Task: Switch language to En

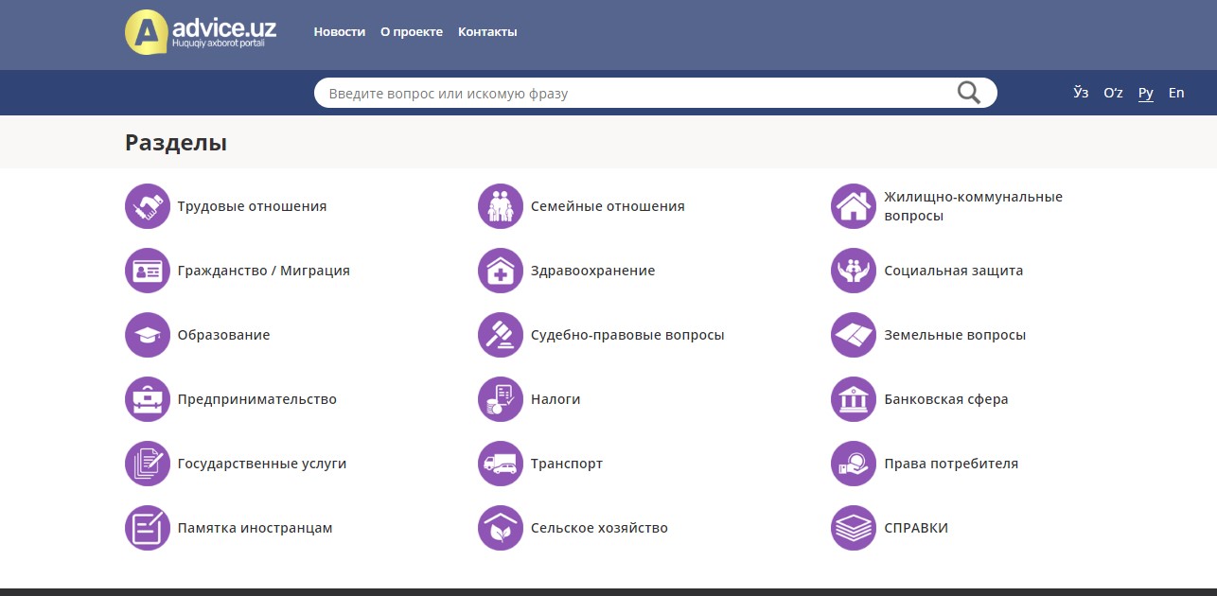Action: click(x=1176, y=93)
